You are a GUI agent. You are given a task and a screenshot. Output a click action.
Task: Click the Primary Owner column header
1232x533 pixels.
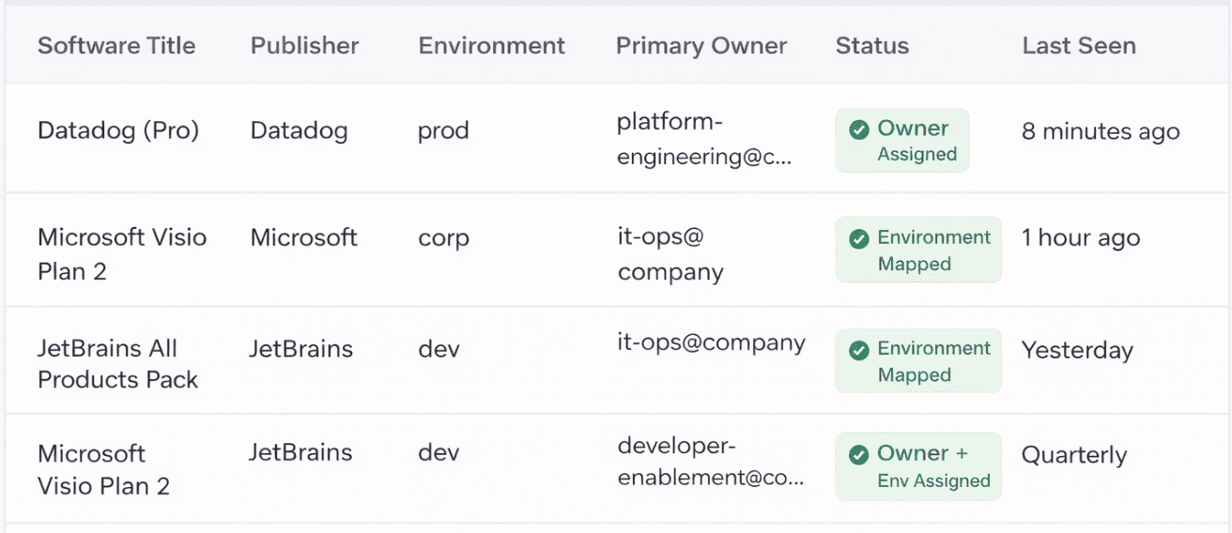[701, 46]
